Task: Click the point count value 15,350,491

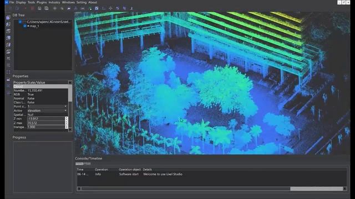Action: pyautogui.click(x=35, y=91)
